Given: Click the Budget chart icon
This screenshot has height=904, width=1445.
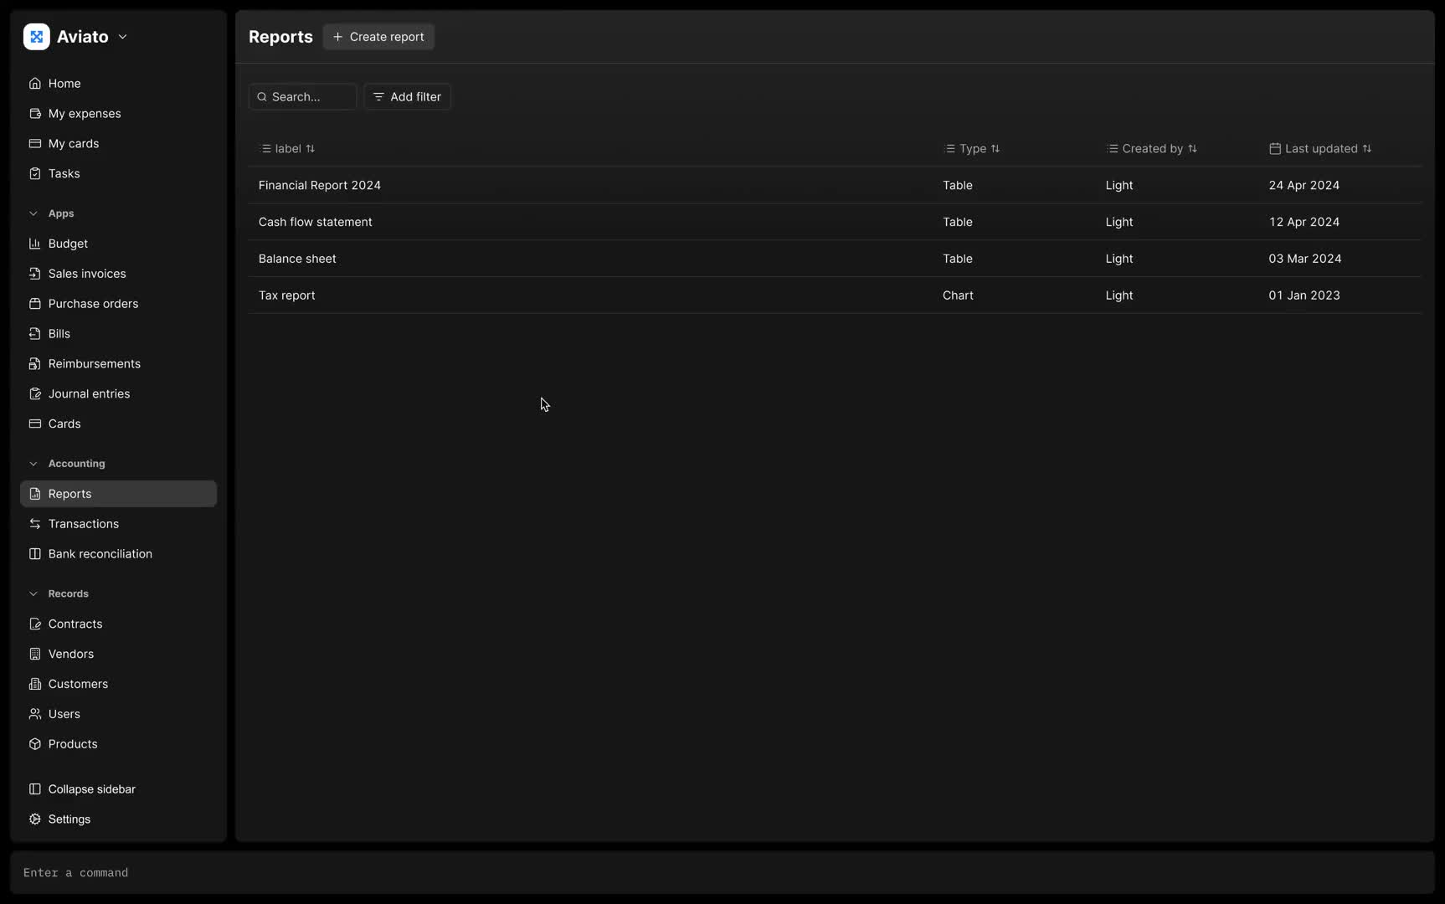Looking at the screenshot, I should (35, 244).
